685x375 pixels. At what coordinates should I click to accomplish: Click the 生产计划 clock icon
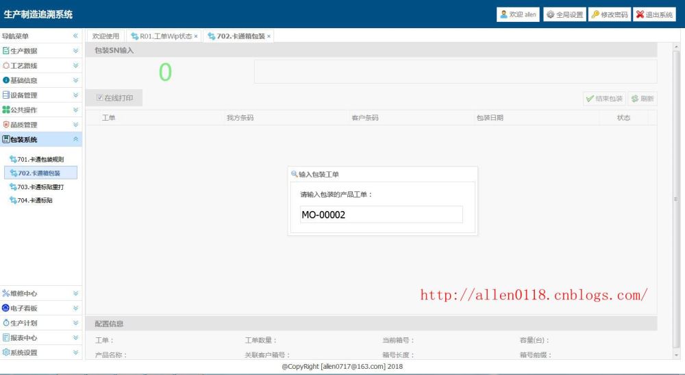pyautogui.click(x=5, y=323)
